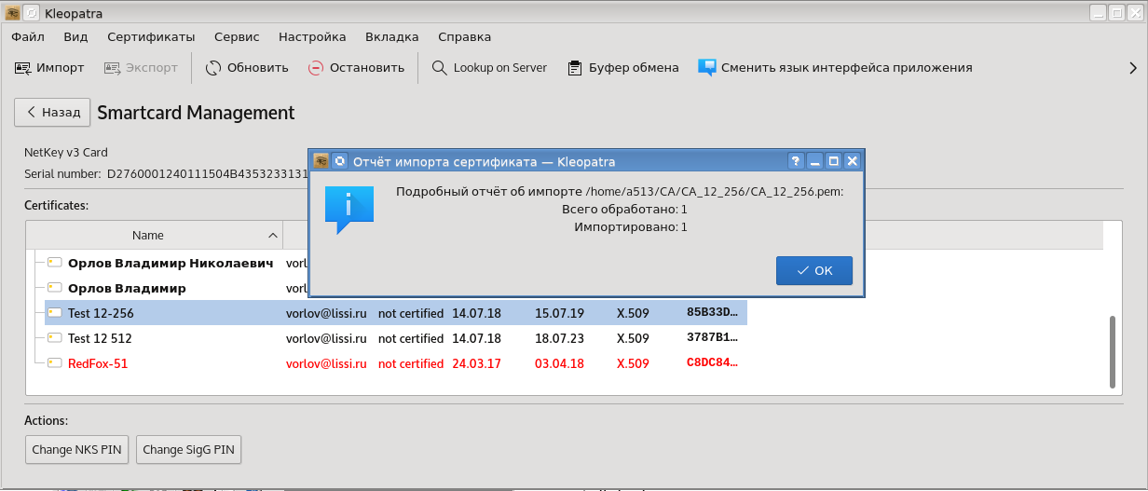Open the Вид menu
The height and width of the screenshot is (491, 1148).
(x=75, y=37)
